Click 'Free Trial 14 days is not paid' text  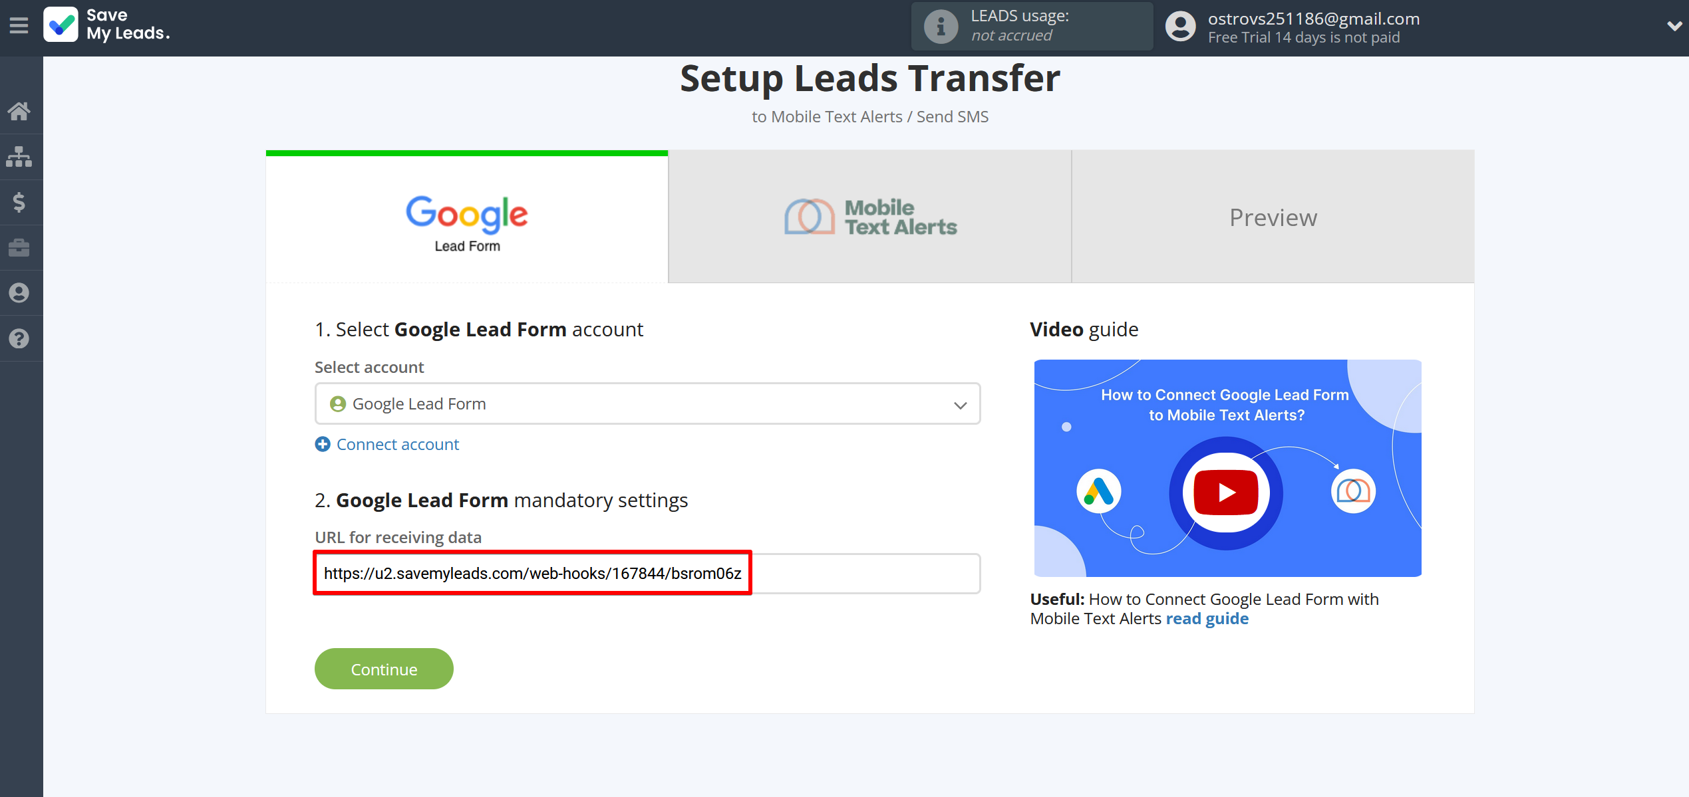coord(1303,37)
